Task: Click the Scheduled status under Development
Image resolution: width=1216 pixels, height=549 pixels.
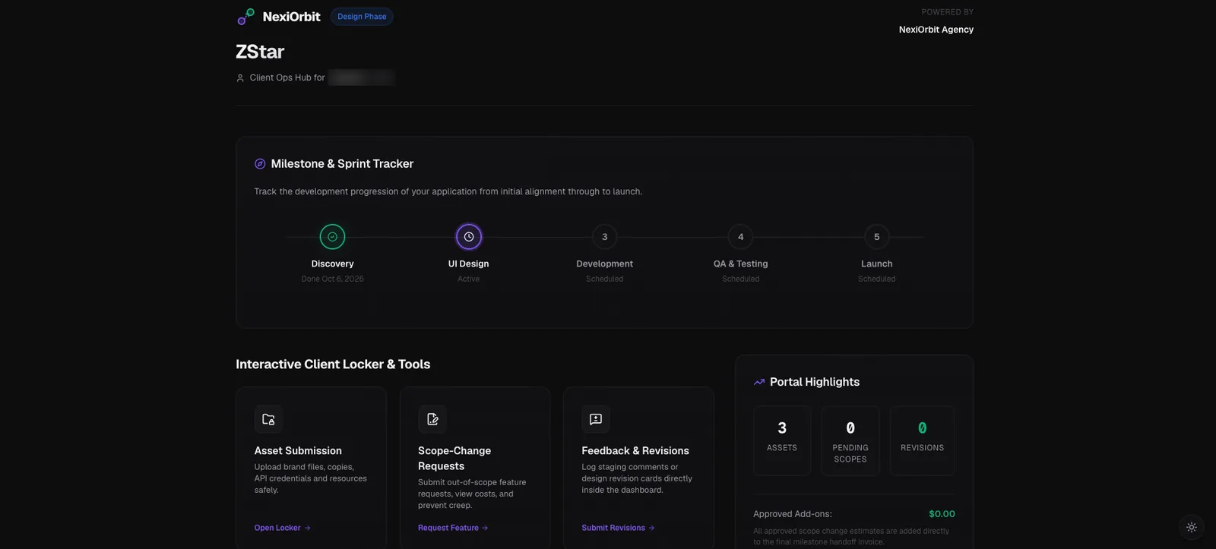Action: pos(605,279)
